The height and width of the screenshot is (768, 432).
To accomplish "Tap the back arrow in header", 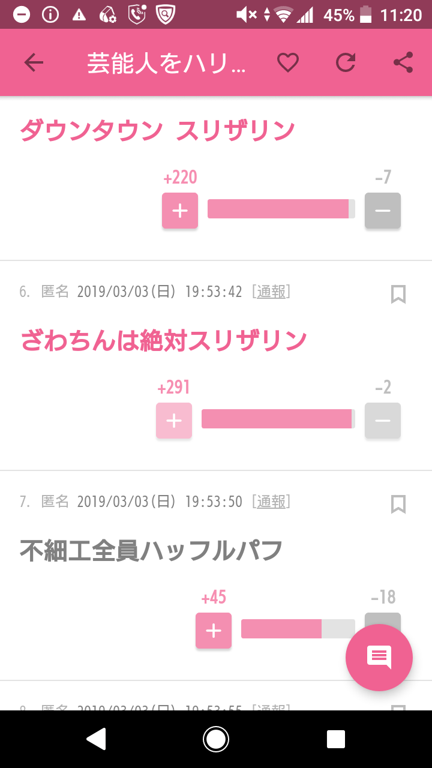I will [x=34, y=62].
